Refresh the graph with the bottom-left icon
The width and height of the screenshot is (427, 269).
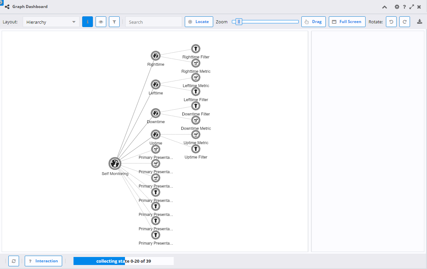13,261
